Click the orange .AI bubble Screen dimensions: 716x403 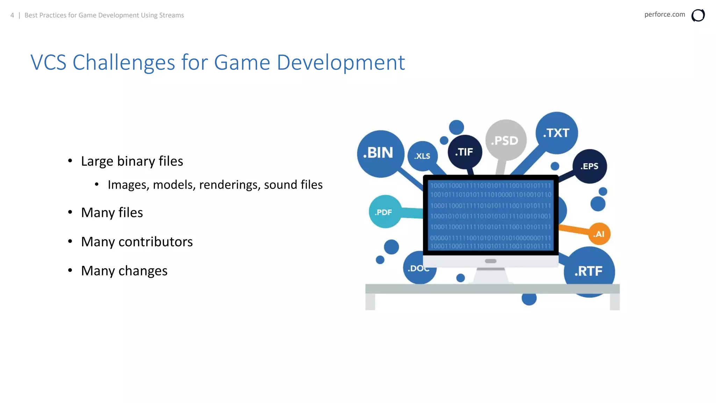(599, 234)
